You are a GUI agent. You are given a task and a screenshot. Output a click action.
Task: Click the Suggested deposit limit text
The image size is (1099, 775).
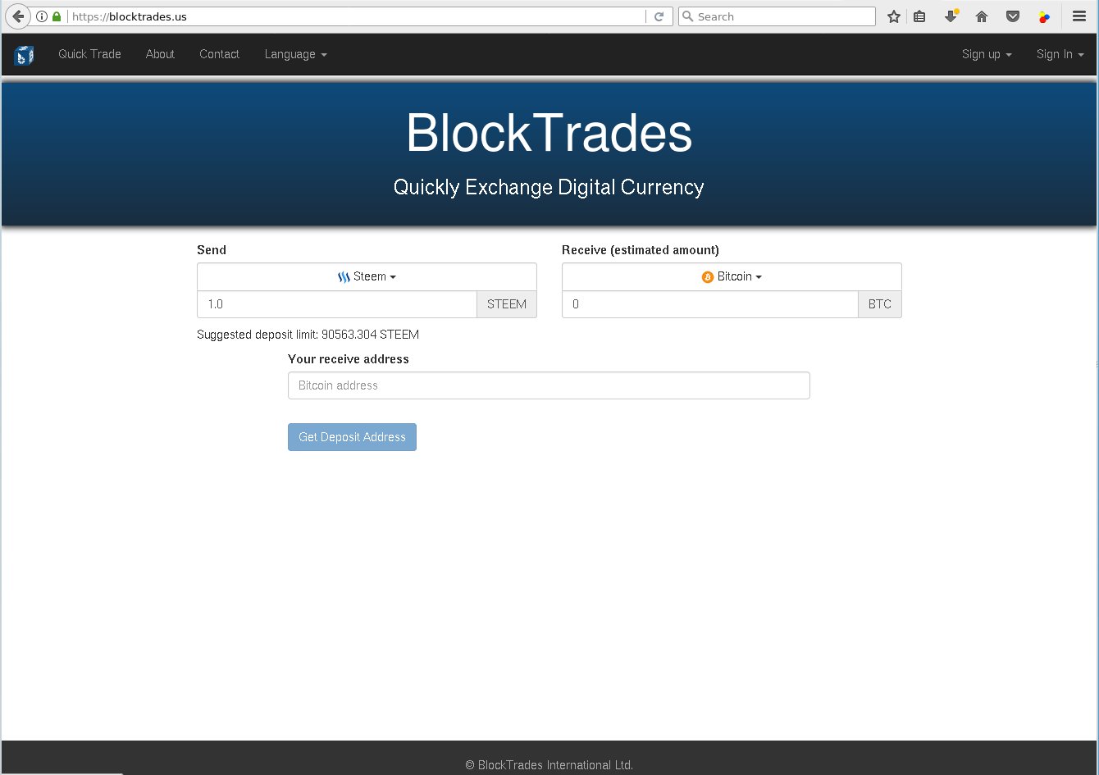pyautogui.click(x=308, y=335)
